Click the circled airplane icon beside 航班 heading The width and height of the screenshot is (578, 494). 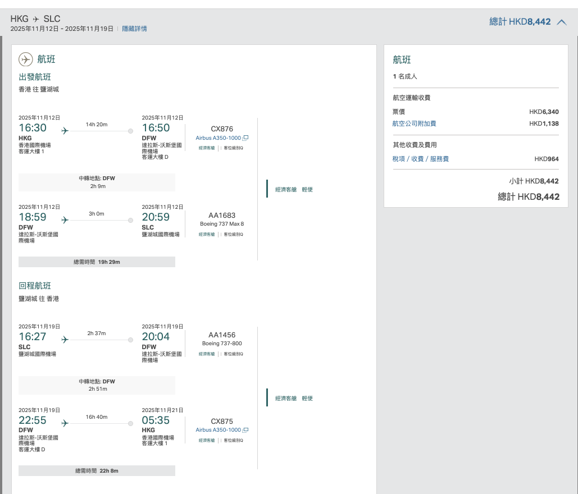[x=26, y=60]
